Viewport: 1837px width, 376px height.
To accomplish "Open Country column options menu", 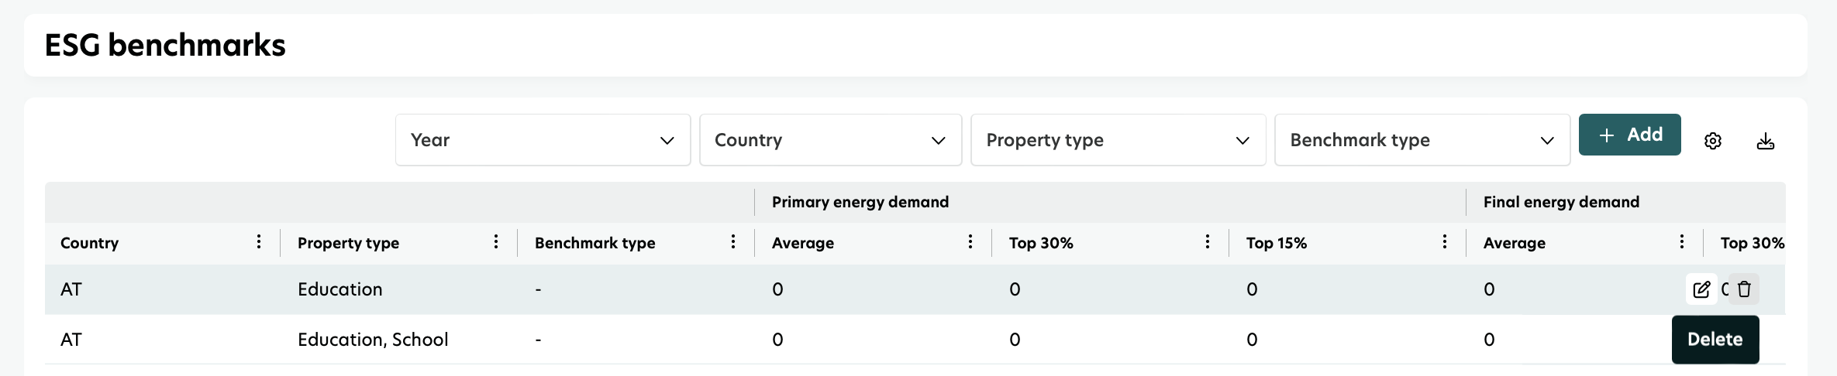I will (x=259, y=242).
